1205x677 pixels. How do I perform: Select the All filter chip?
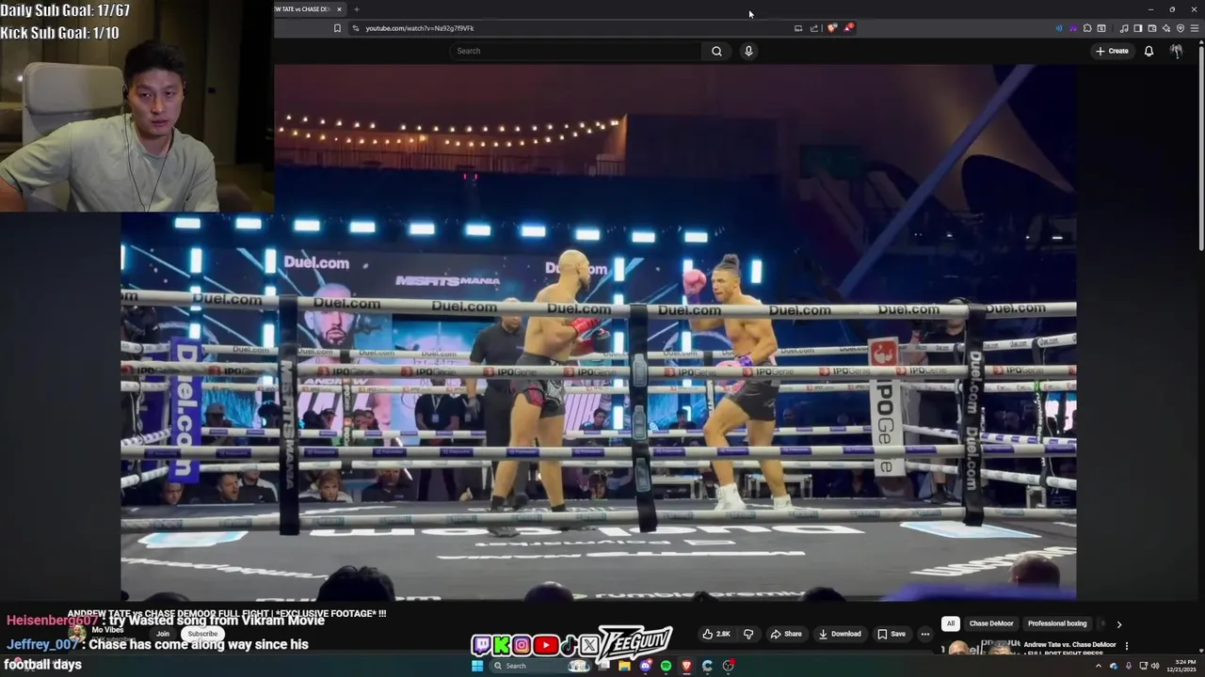(x=951, y=623)
